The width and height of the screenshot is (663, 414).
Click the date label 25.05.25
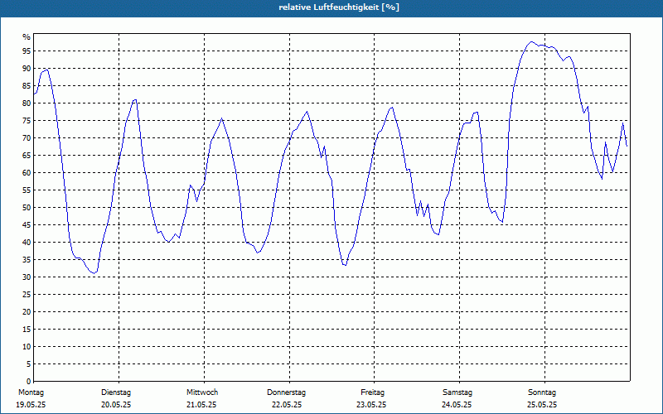(x=542, y=405)
